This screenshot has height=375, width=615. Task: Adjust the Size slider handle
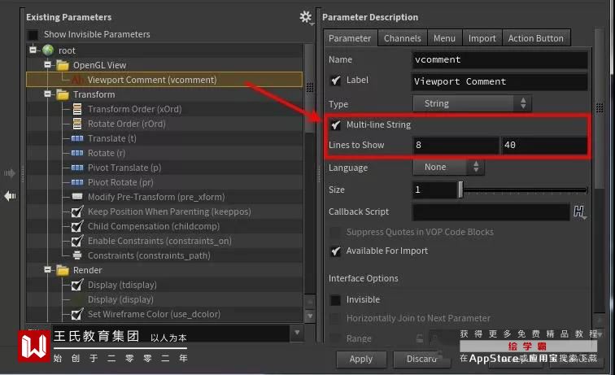pos(460,190)
